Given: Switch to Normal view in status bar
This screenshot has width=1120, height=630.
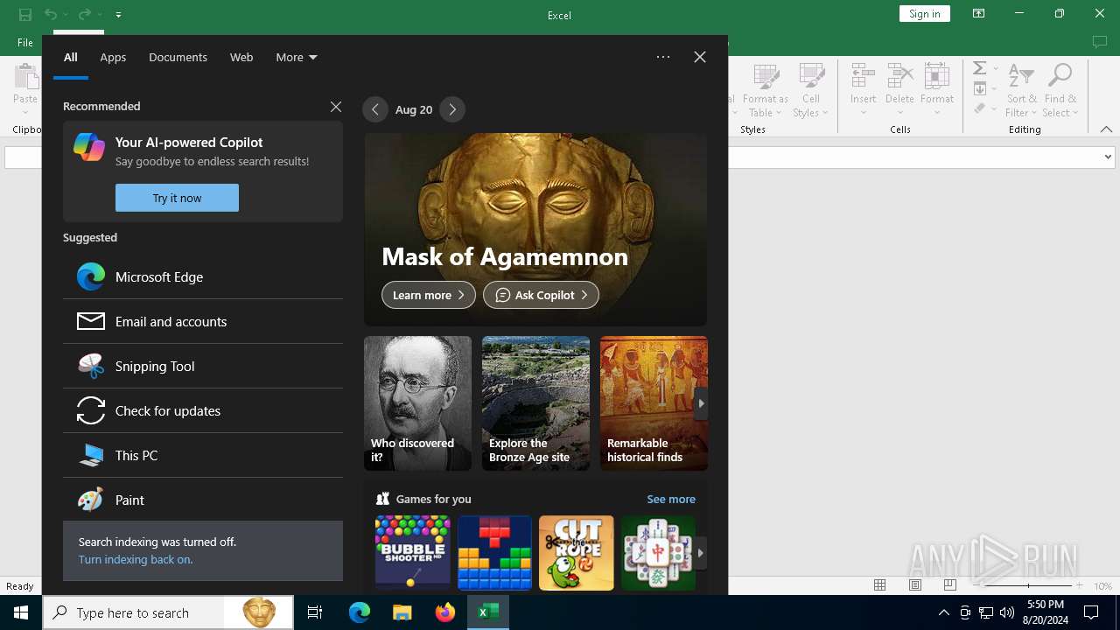Looking at the screenshot, I should (x=880, y=585).
